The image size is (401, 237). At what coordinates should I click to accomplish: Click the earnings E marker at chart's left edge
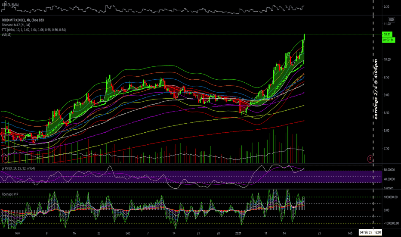5,159
